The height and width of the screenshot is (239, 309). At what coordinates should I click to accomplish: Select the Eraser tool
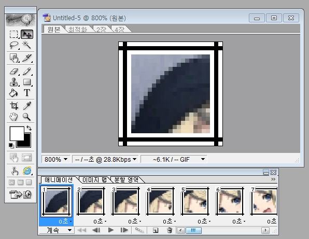pyautogui.click(x=14, y=71)
